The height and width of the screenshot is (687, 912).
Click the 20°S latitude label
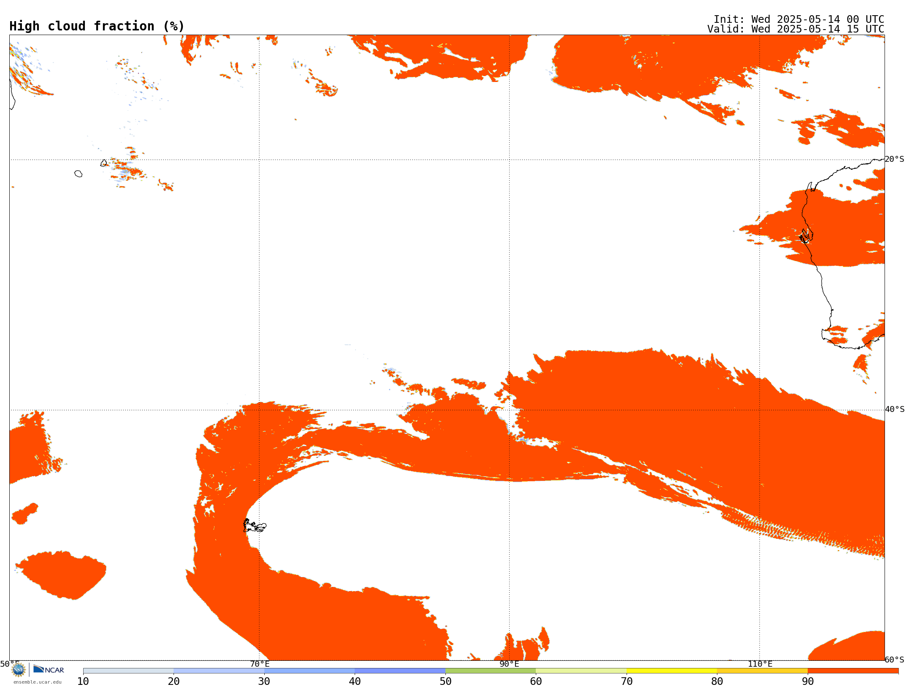tap(895, 159)
